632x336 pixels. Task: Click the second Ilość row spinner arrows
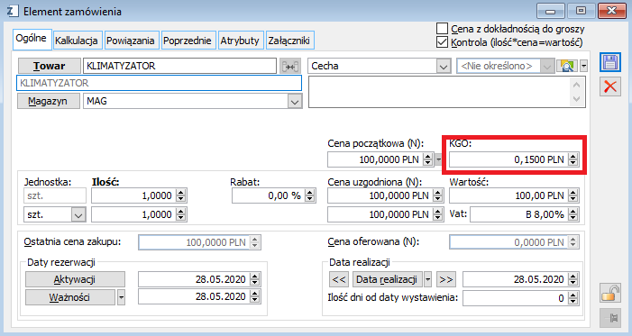(x=181, y=214)
